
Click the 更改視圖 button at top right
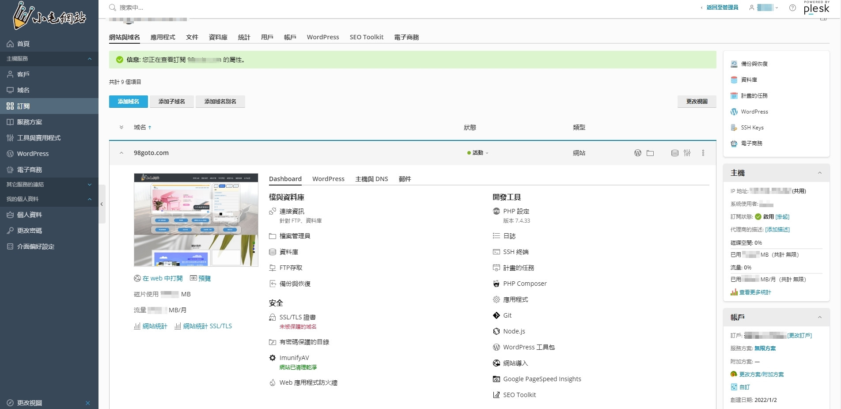(697, 102)
